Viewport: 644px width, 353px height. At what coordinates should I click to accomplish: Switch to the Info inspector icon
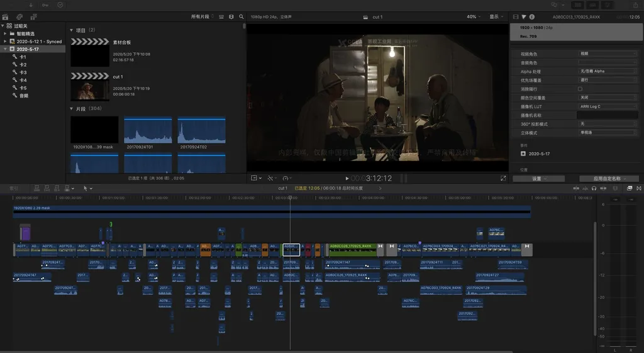pyautogui.click(x=532, y=17)
